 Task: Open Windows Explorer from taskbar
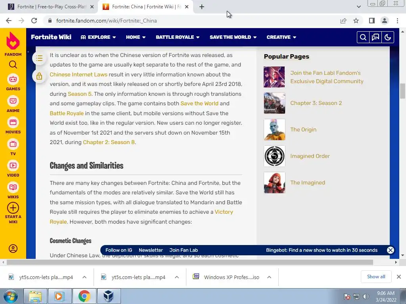click(35, 296)
